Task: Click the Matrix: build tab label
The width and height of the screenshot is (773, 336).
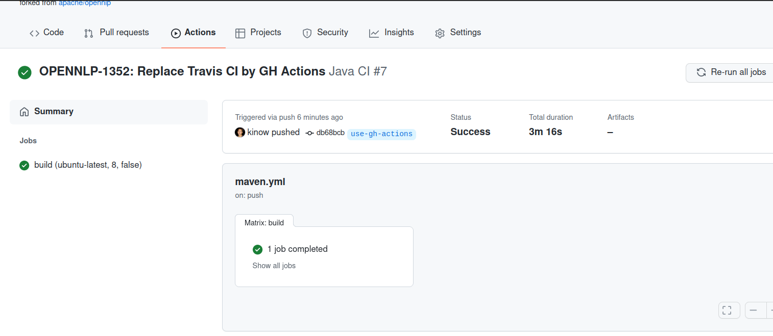Action: tap(264, 222)
